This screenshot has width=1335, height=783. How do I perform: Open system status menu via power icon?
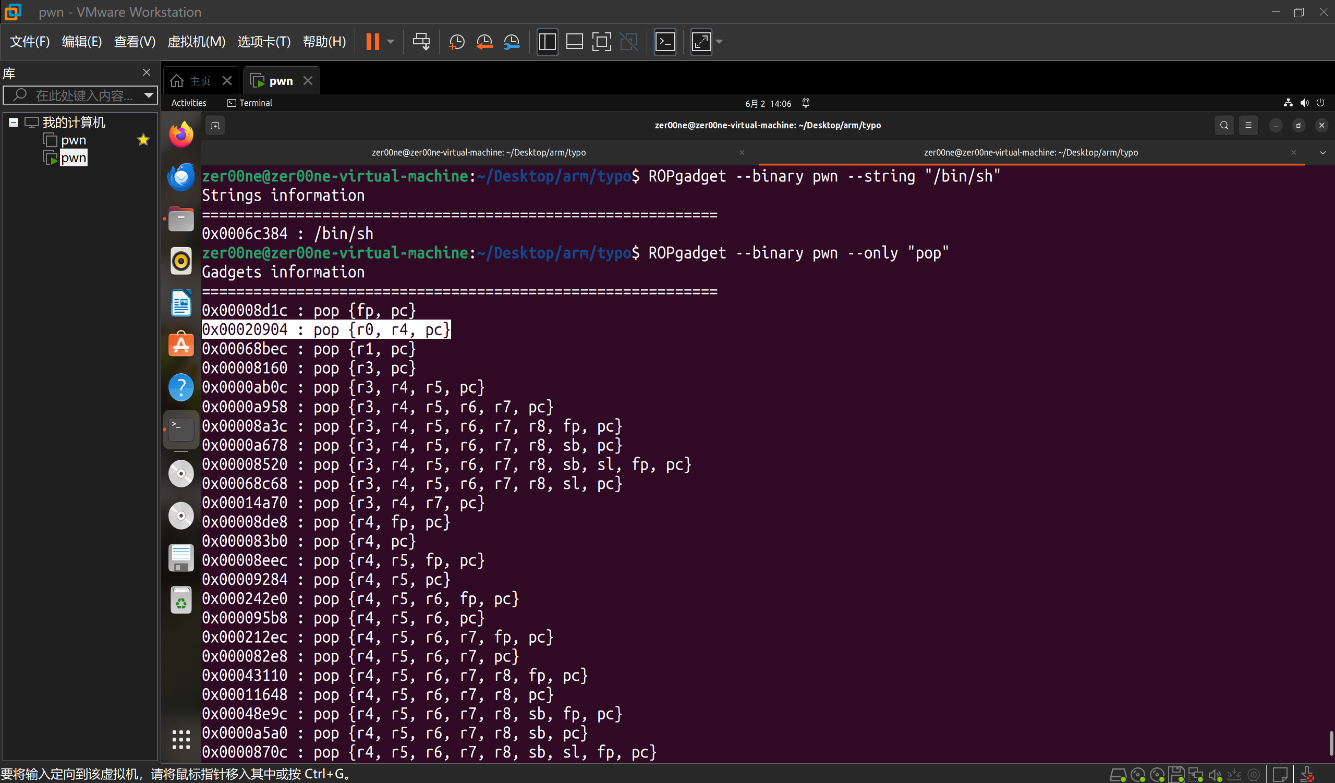tap(1320, 103)
